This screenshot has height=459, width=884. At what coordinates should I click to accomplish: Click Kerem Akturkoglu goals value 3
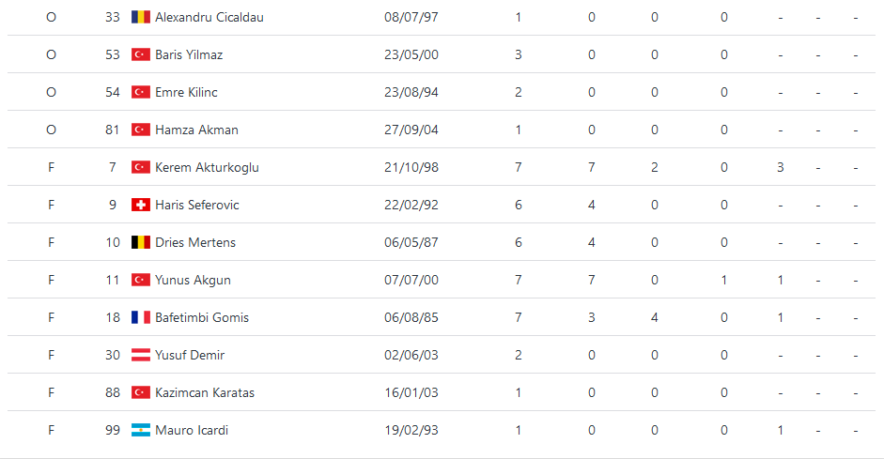781,167
